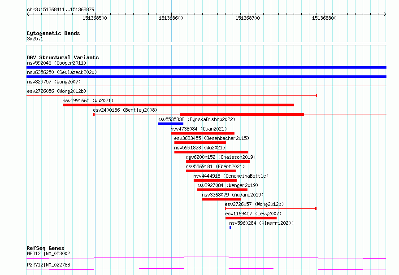Select the blue nsv6356250 Sedlazeck2020 bar
The image size is (399, 275).
[206, 77]
